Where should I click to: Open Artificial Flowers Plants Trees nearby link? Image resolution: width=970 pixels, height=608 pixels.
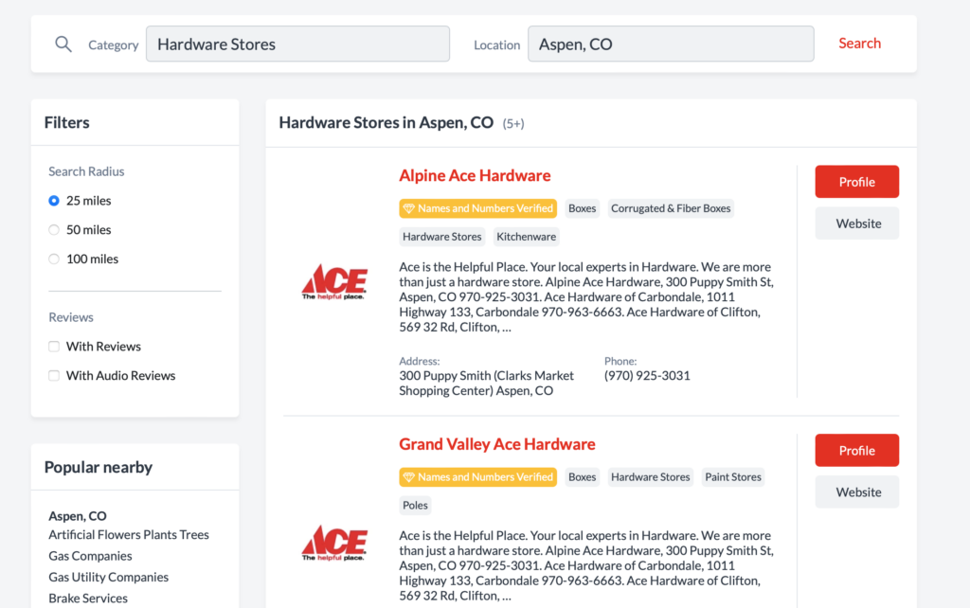(x=129, y=534)
